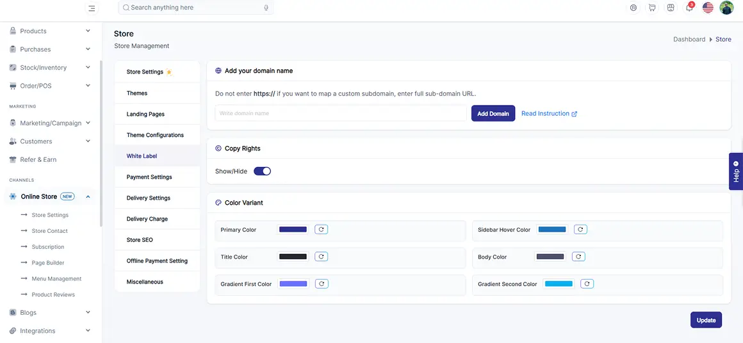The image size is (743, 343).
Task: Click the Add Domain button
Action: coord(493,113)
